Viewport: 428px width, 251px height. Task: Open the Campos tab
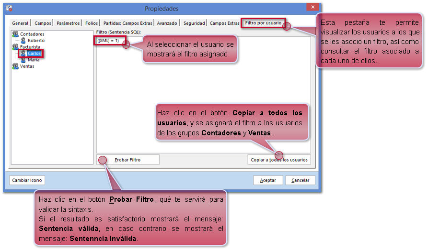pos(43,23)
